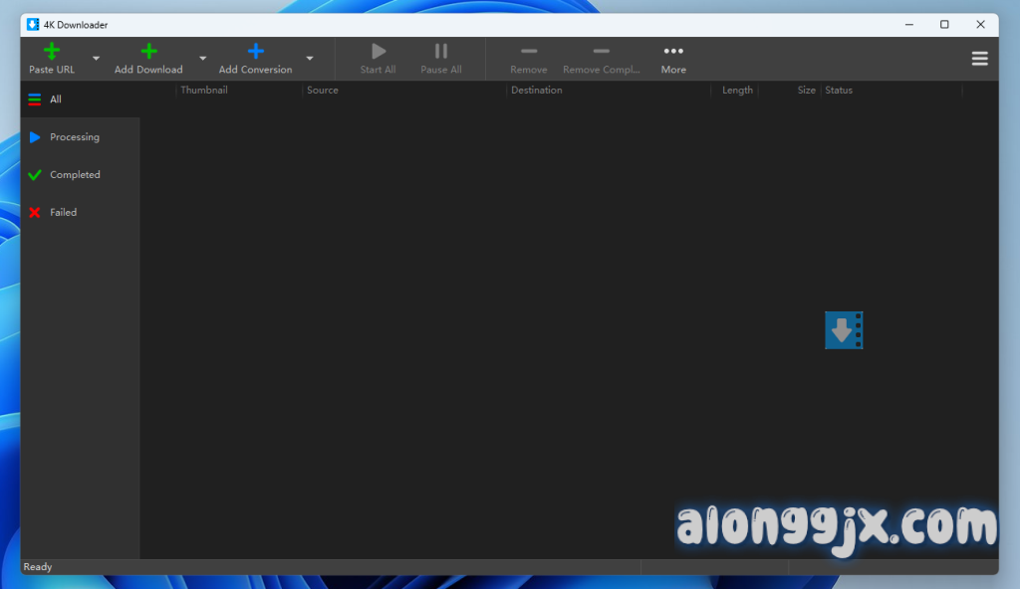Click the Add Download plus icon
This screenshot has width=1020, height=589.
pos(148,52)
